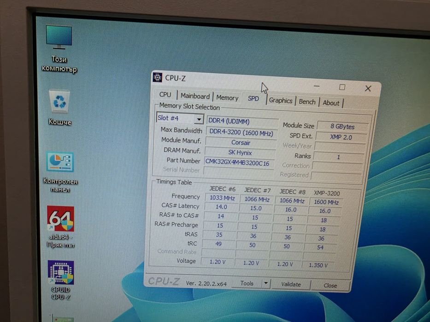Open the About tab

tap(331, 103)
